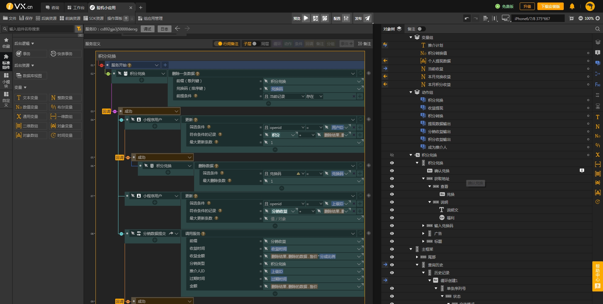Select 收益提现 action in tree
This screenshot has width=603, height=304.
[x=435, y=108]
